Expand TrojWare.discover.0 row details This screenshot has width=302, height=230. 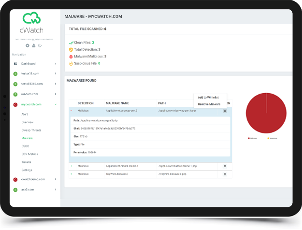[x=72, y=174]
